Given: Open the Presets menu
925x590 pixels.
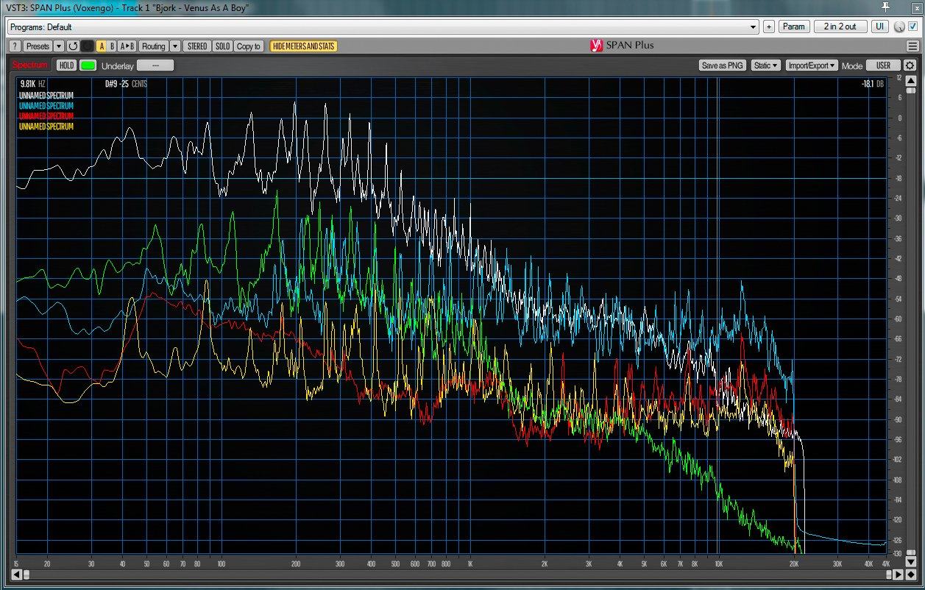Looking at the screenshot, I should click(x=38, y=46).
